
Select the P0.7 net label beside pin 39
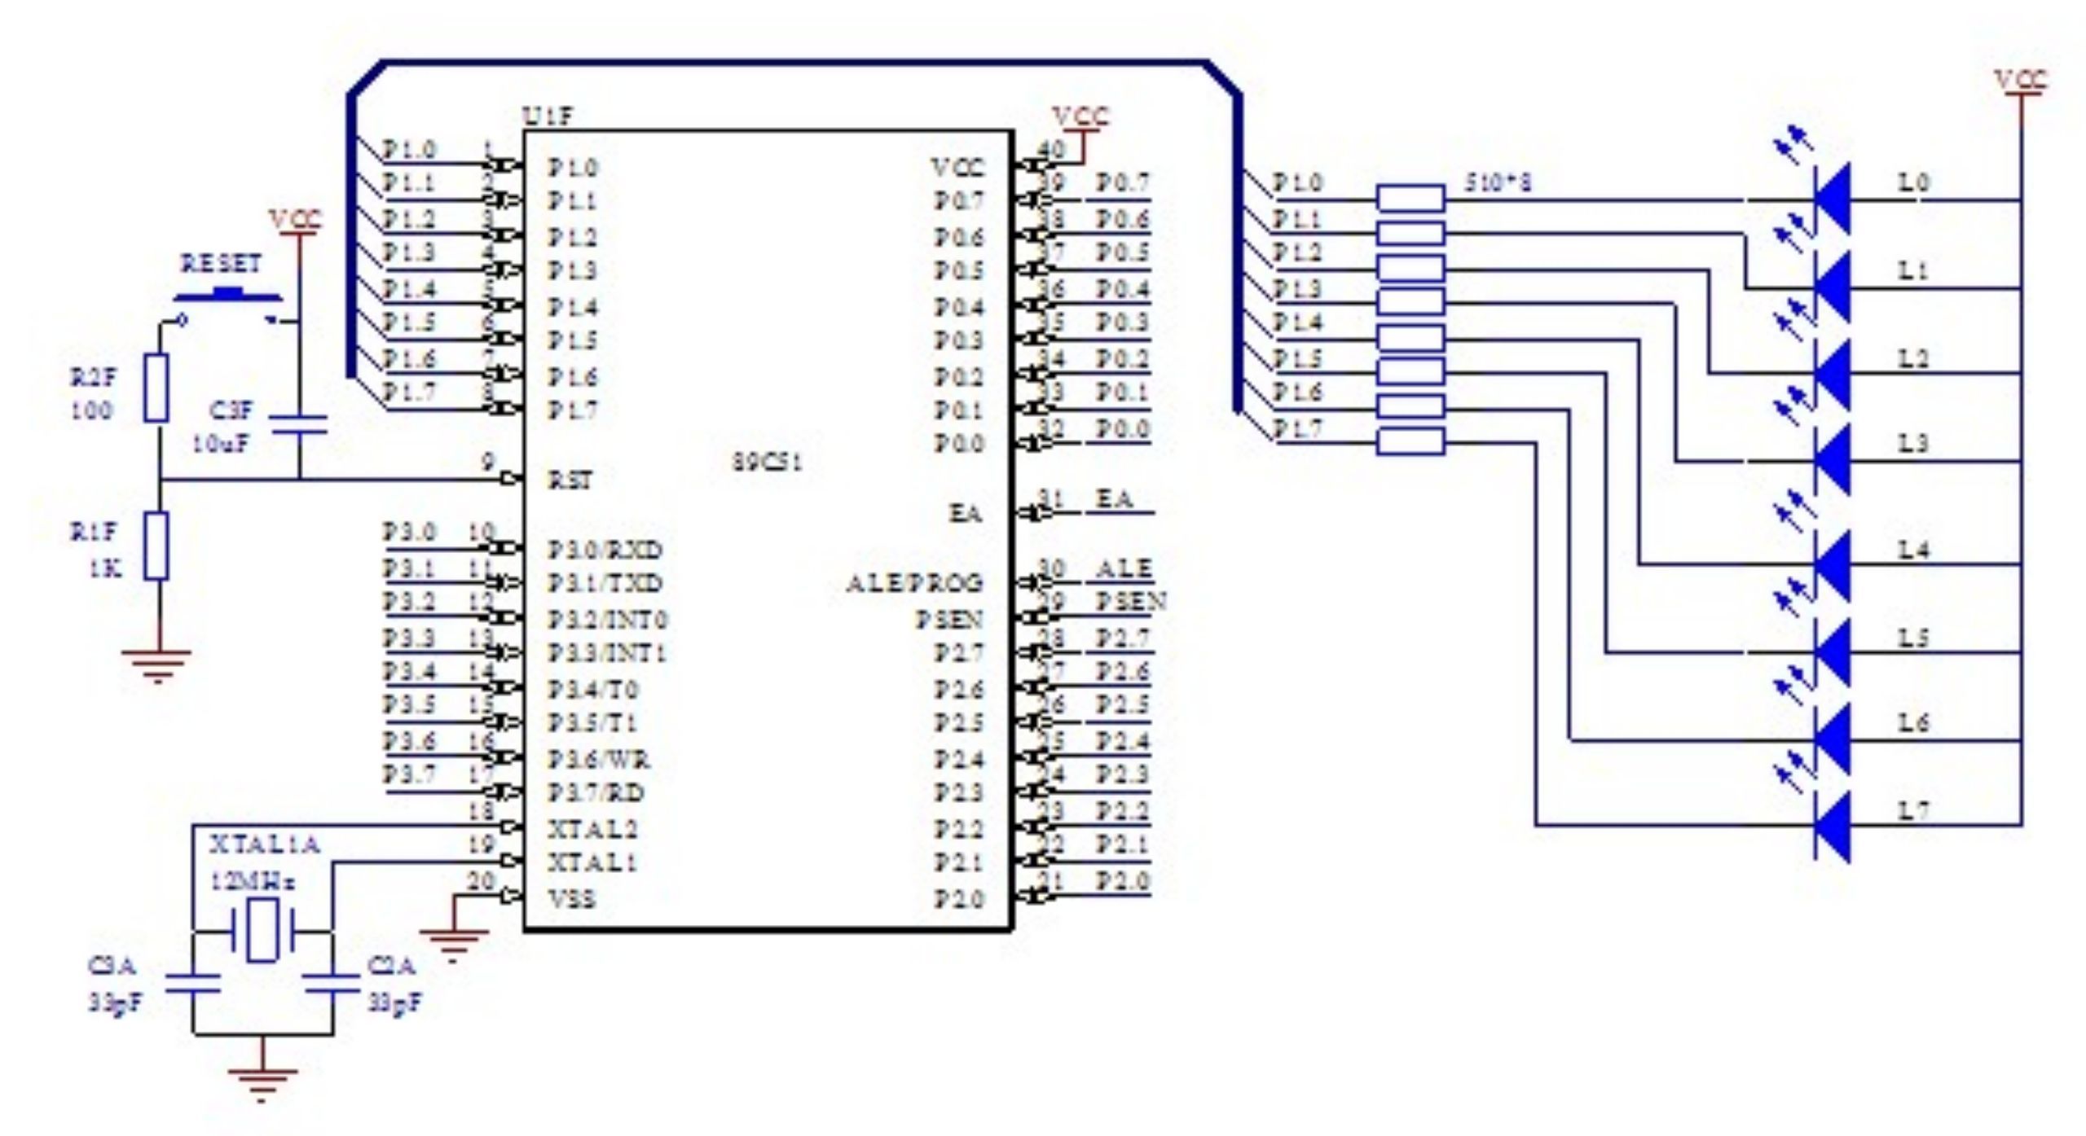1123,183
